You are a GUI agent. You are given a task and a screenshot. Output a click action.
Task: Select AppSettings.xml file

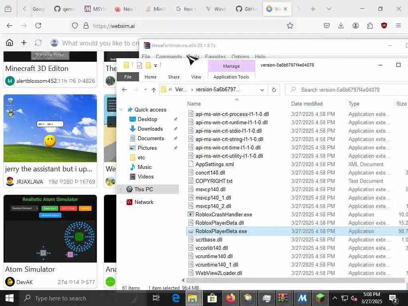click(x=214, y=164)
